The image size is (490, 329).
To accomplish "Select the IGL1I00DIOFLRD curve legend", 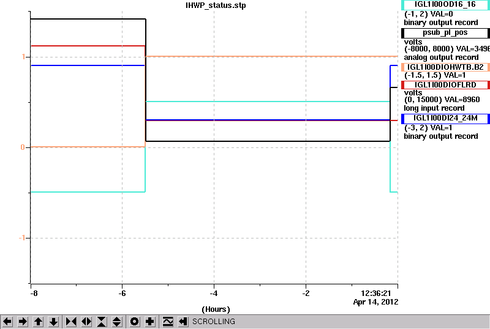I will 445,85.
